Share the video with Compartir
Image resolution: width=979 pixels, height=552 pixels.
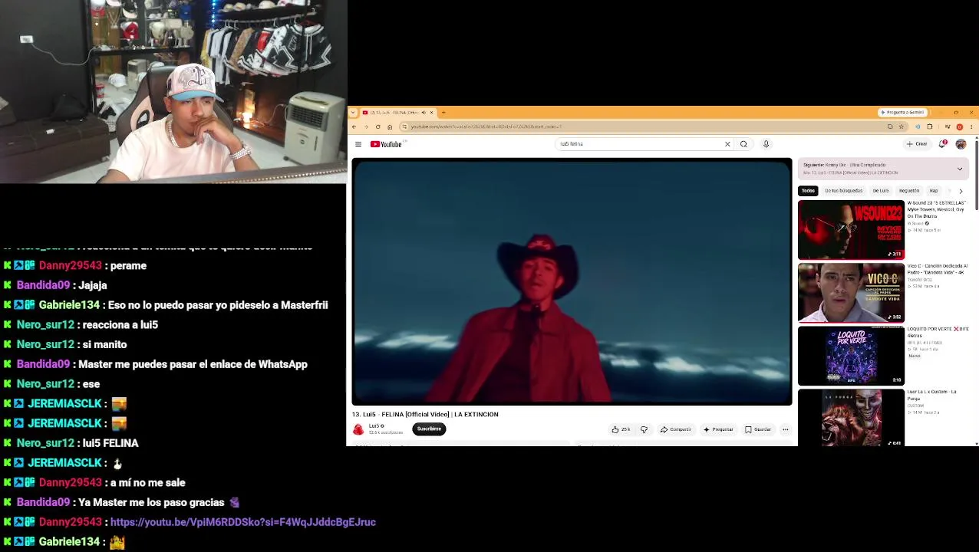675,429
